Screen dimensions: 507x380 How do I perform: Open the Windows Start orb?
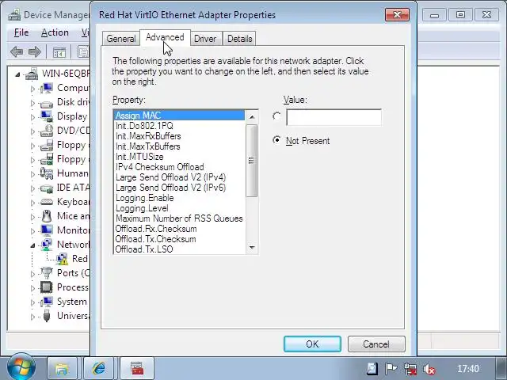21,367
